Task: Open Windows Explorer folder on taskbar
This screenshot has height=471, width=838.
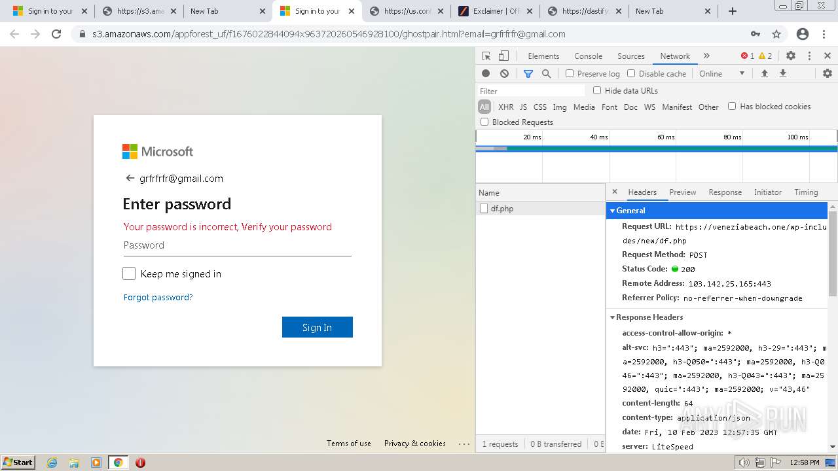Action: 74,462
